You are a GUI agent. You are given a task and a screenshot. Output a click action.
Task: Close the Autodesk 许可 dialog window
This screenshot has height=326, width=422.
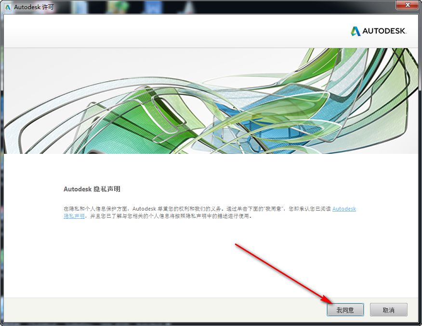tap(408, 4)
